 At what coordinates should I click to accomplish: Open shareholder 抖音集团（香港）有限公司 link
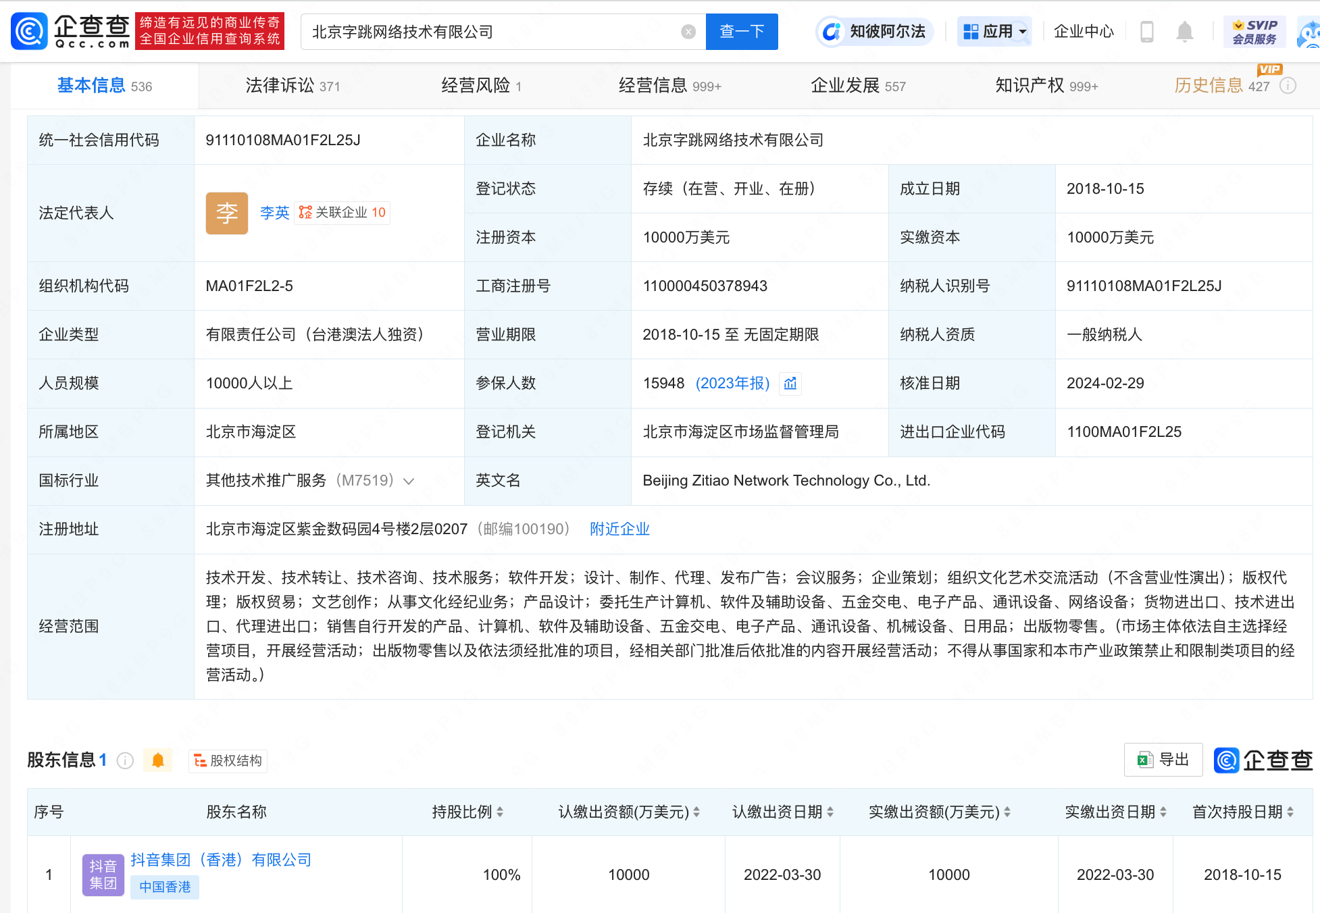pyautogui.click(x=221, y=860)
